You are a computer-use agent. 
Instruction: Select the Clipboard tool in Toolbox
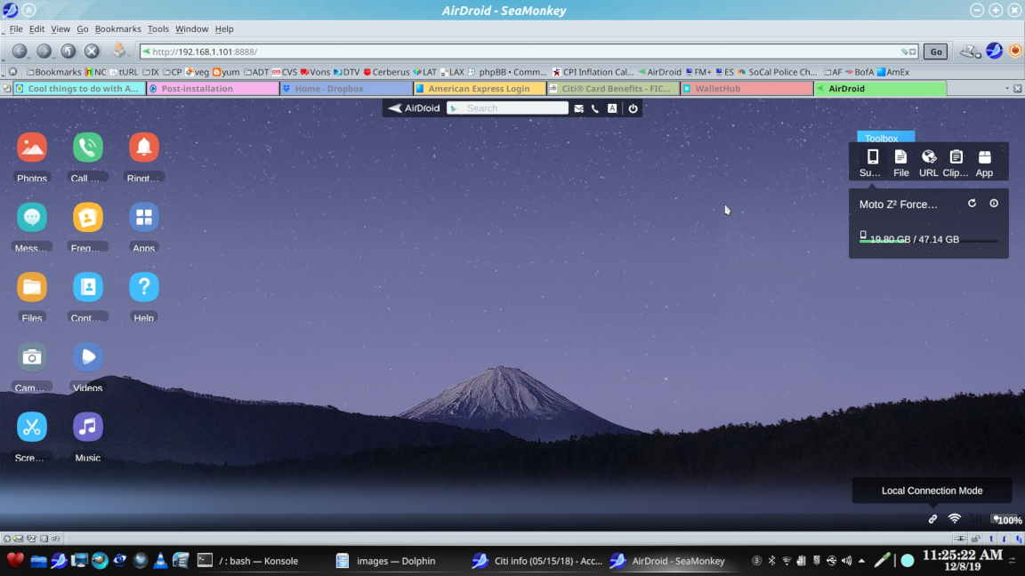pyautogui.click(x=956, y=164)
